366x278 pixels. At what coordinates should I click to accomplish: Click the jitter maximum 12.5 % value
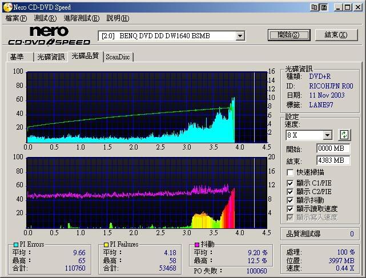(x=257, y=260)
